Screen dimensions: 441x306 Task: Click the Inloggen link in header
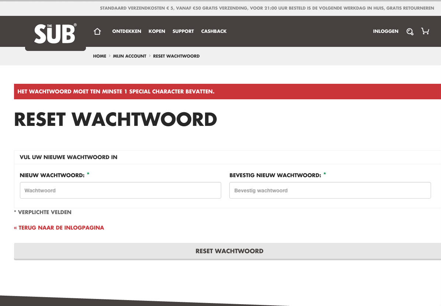(385, 31)
